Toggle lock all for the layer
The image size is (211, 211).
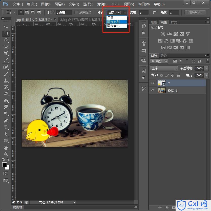178,75
